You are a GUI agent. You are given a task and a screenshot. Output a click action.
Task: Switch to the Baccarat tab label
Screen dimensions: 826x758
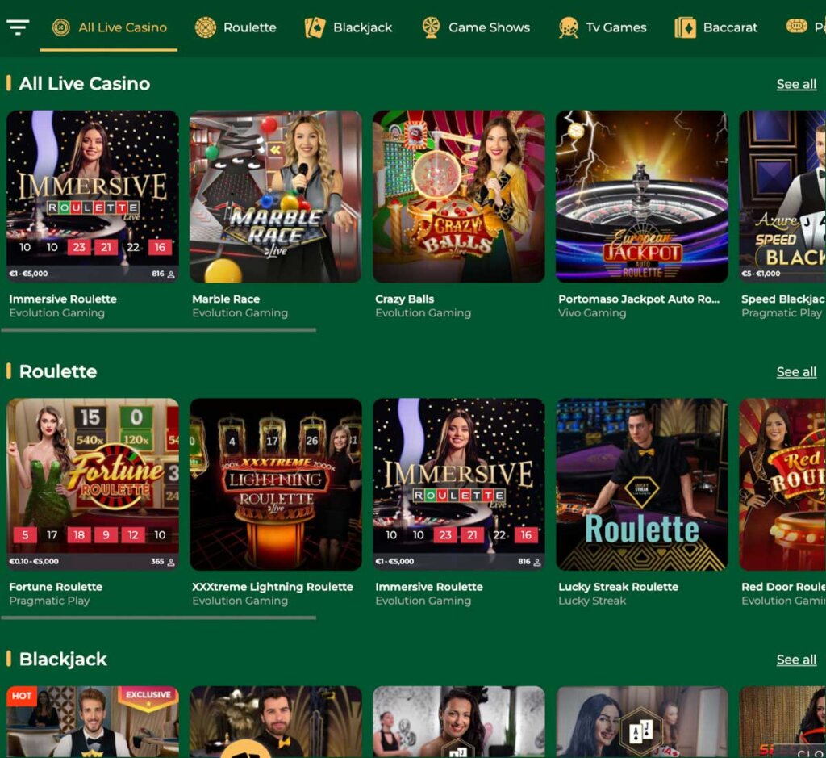coord(730,27)
